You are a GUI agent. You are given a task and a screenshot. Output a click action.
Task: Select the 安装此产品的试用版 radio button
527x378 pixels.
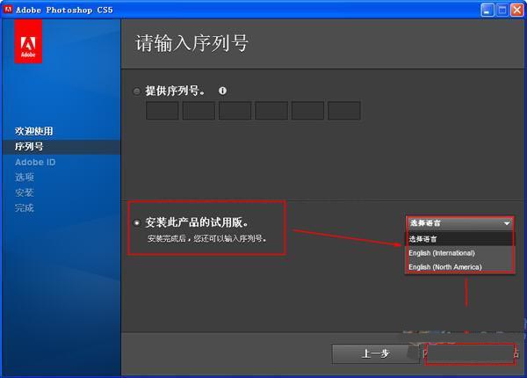click(x=137, y=222)
